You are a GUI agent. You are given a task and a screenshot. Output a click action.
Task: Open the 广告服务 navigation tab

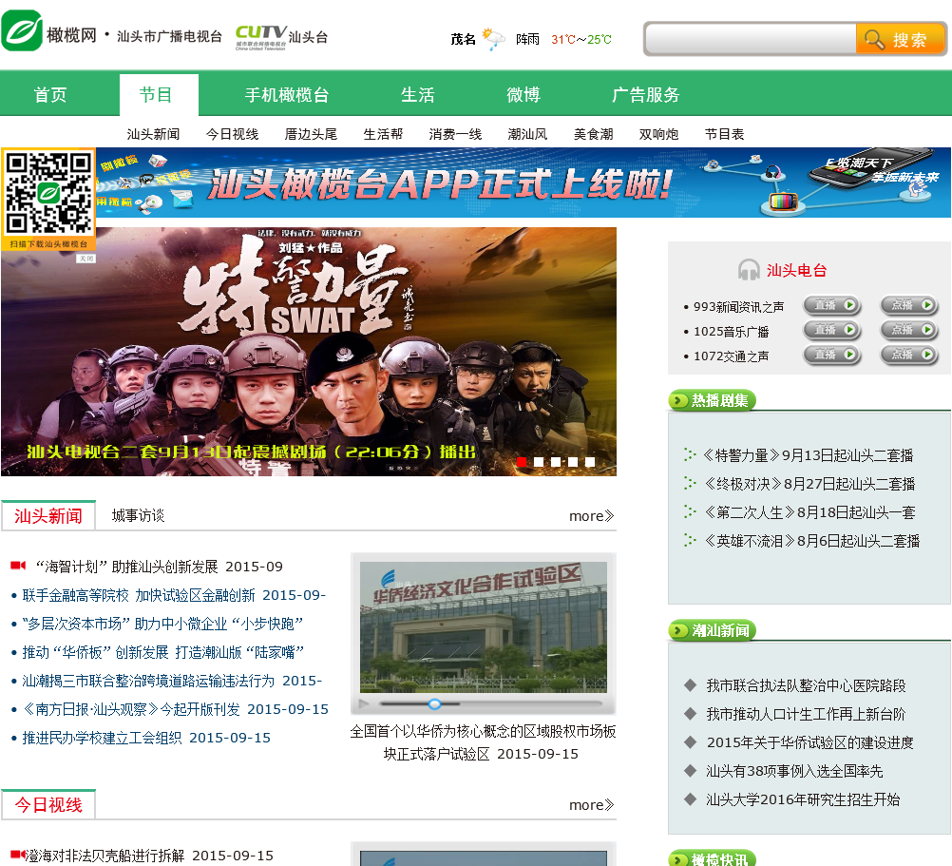645,95
